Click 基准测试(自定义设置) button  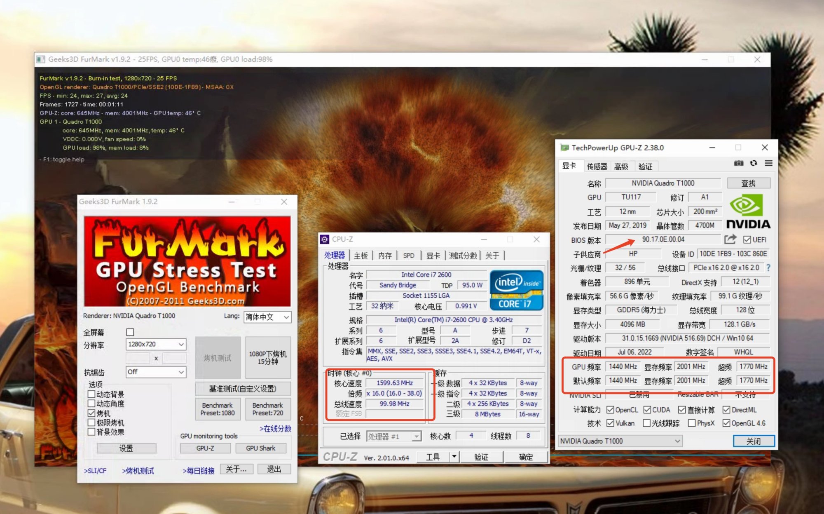coord(243,389)
